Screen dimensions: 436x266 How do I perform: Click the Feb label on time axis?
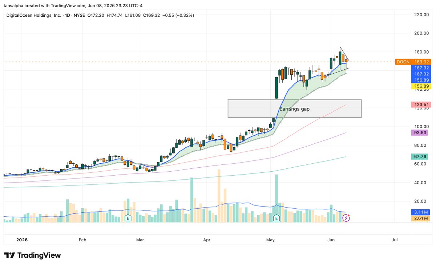tap(82, 240)
